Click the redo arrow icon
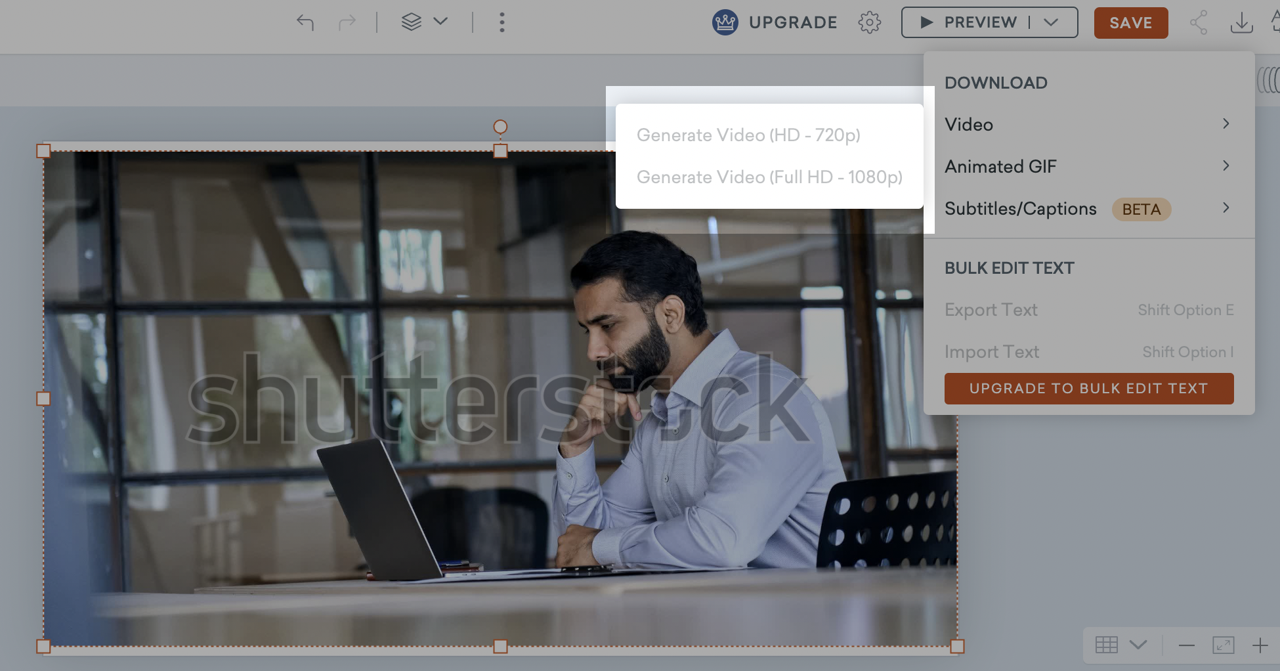The image size is (1280, 671). coord(347,22)
